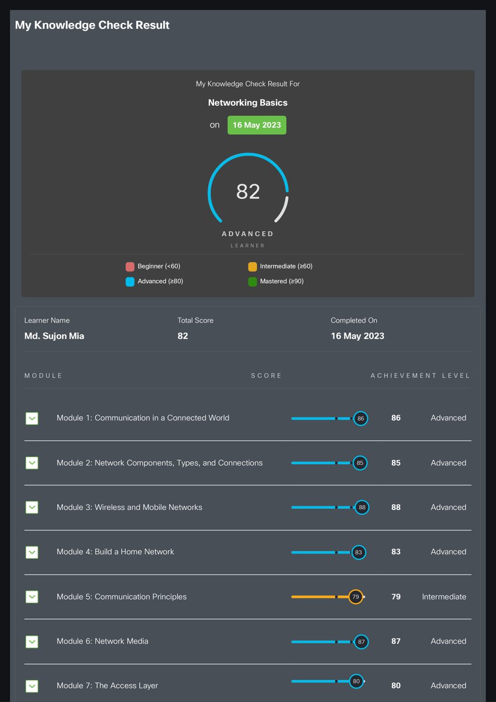Click the Module 3: Wireless and Mobile Networks title
Screen dimensions: 496x702
click(x=129, y=507)
